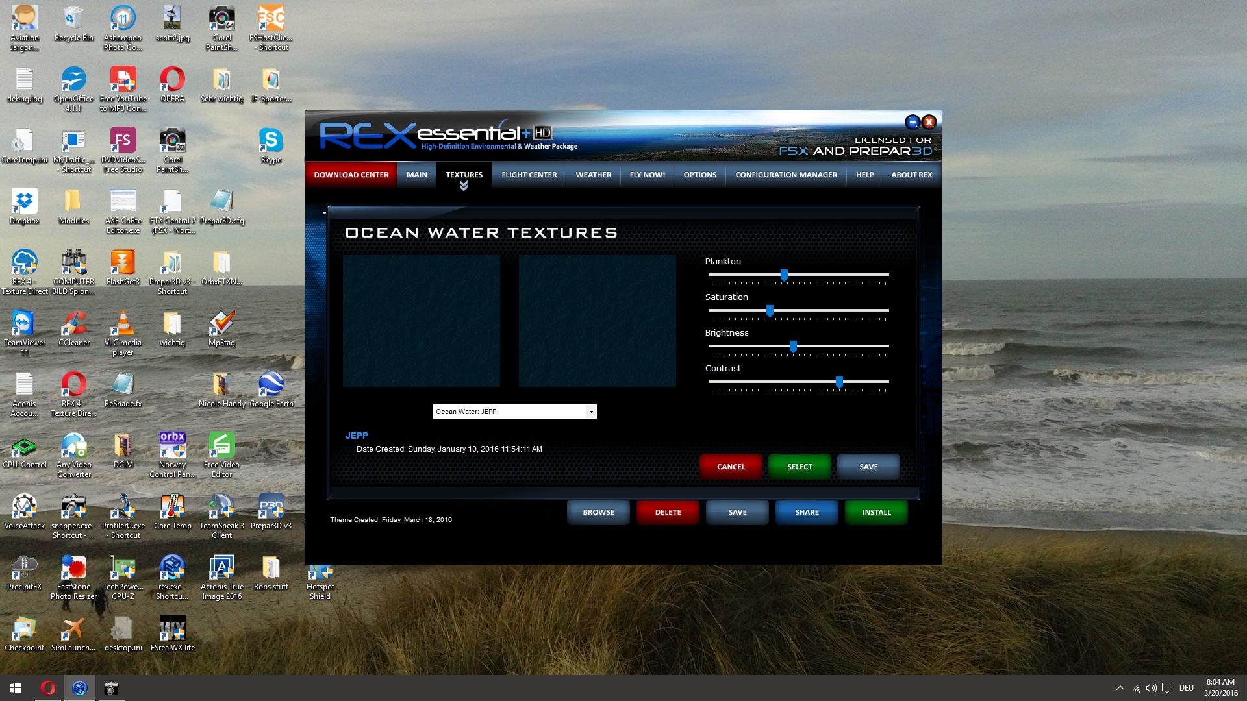Launch Hotspot Shield desktop icon
The height and width of the screenshot is (701, 1247).
(320, 581)
